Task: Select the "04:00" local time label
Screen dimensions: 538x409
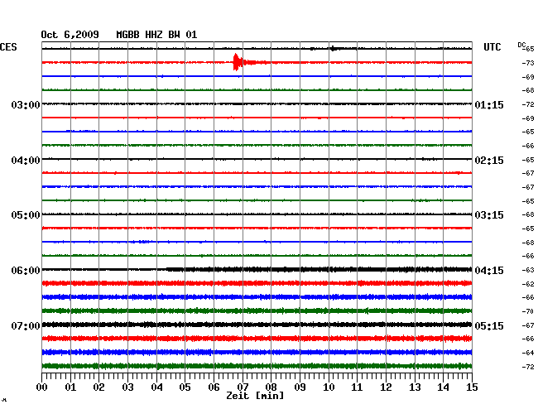Action: tap(26, 161)
